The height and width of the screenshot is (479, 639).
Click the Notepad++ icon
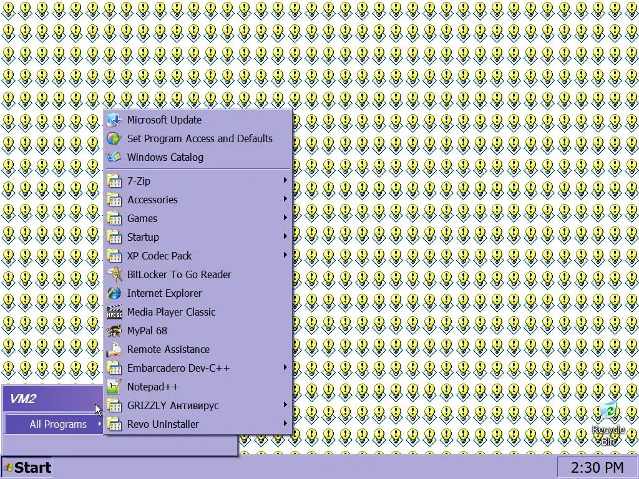[x=114, y=387]
